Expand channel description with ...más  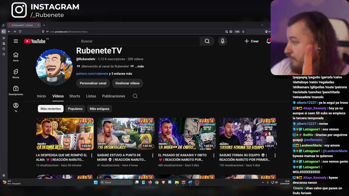(x=139, y=66)
